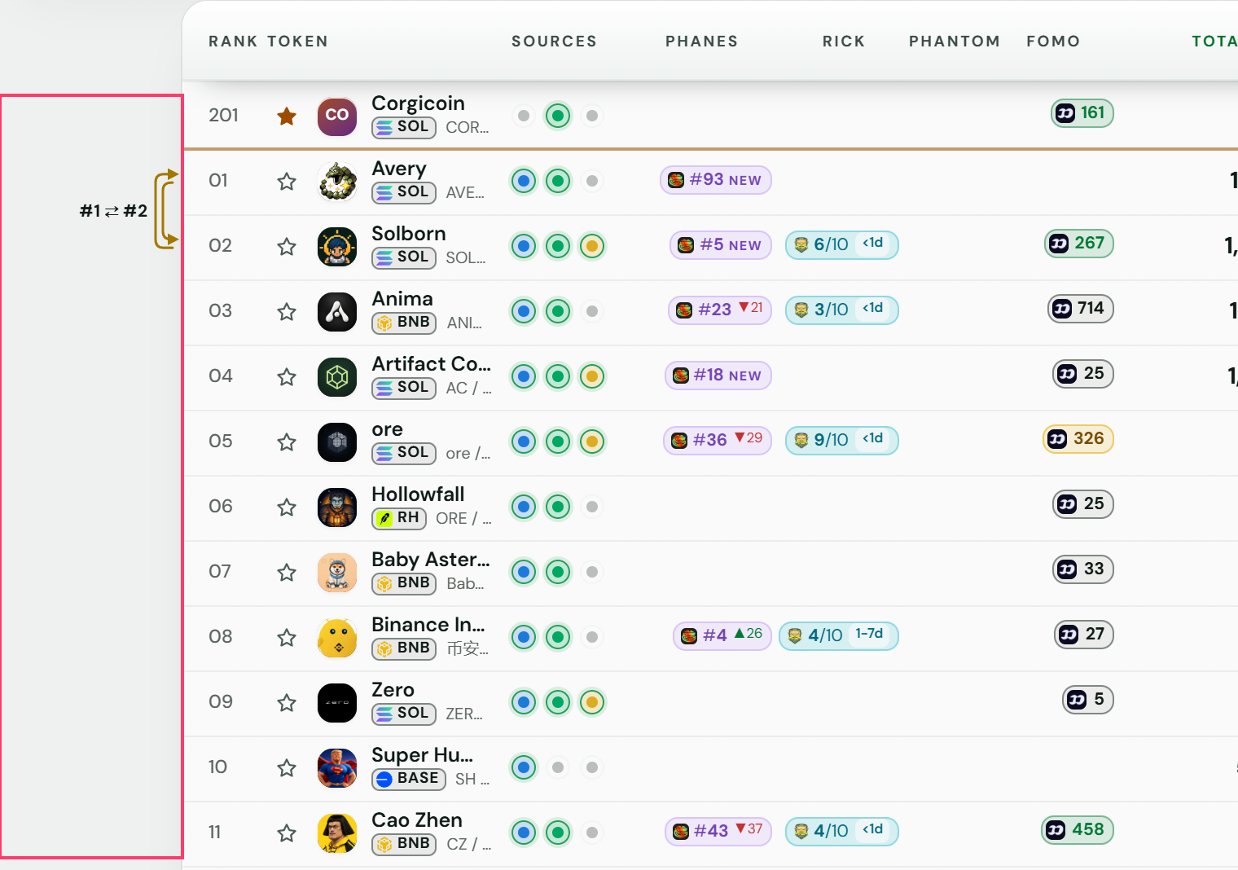Open the #4 Phanes badge for Binance In
Viewport: 1238px width, 870px height.
(x=722, y=635)
